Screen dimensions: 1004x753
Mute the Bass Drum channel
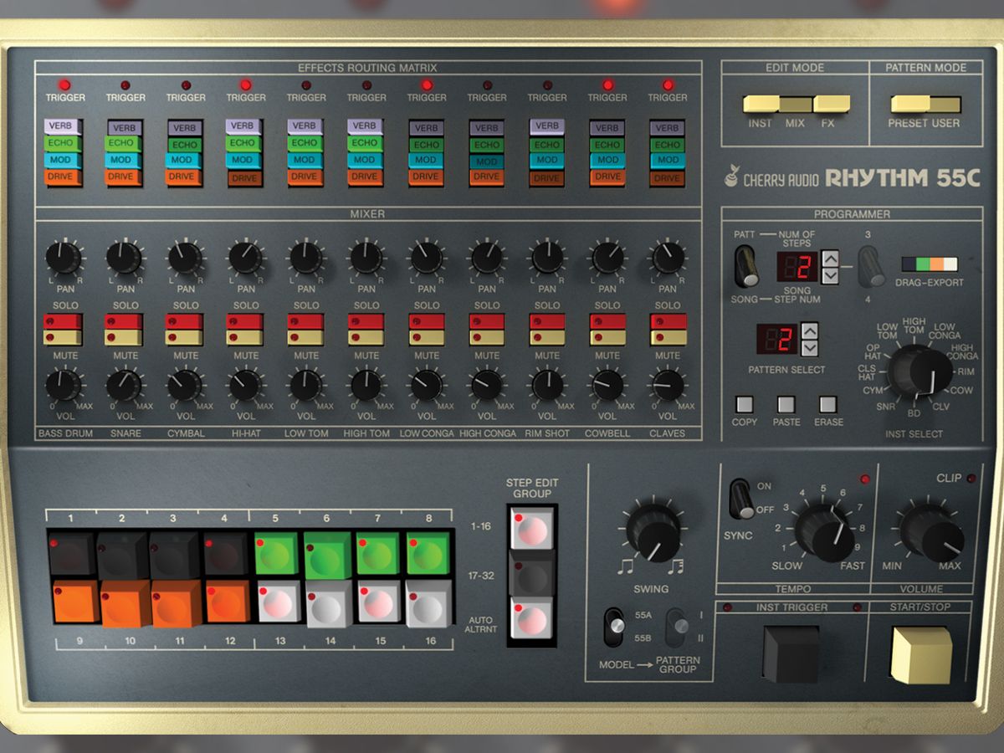click(64, 337)
